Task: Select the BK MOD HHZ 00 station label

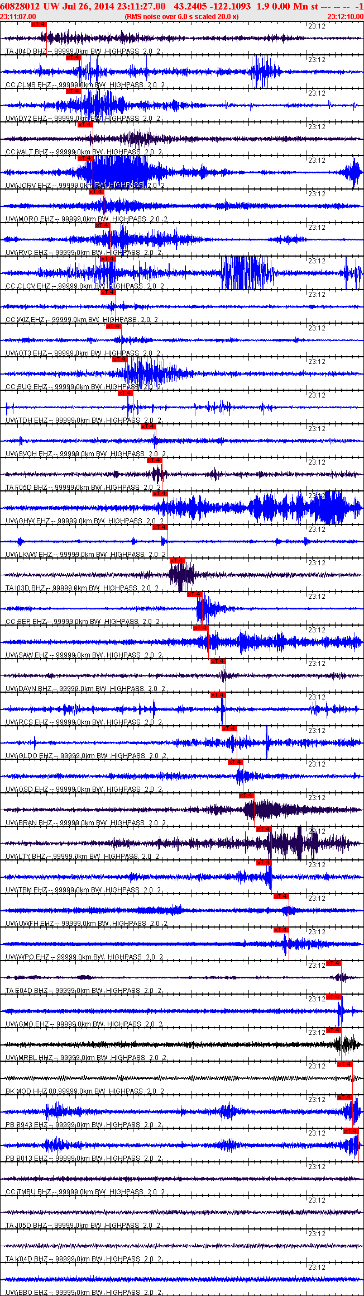Action: point(31,1091)
